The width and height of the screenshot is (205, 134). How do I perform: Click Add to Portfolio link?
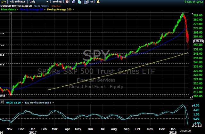pyautogui.click(x=41, y=6)
